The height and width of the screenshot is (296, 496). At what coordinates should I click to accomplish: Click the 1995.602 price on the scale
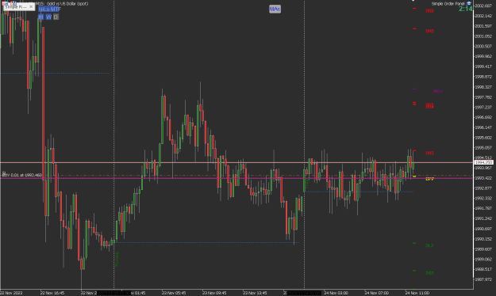pyautogui.click(x=483, y=138)
